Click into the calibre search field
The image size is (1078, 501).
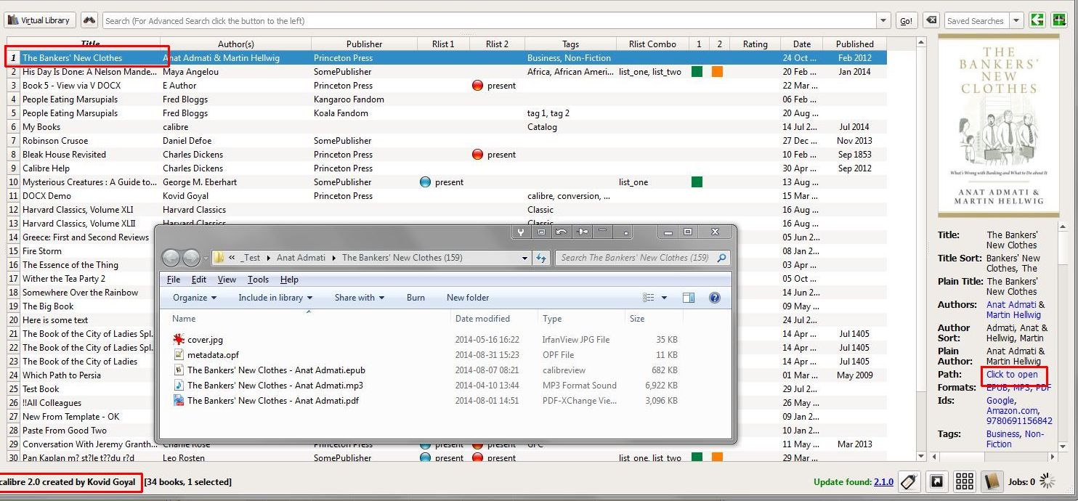click(x=490, y=20)
